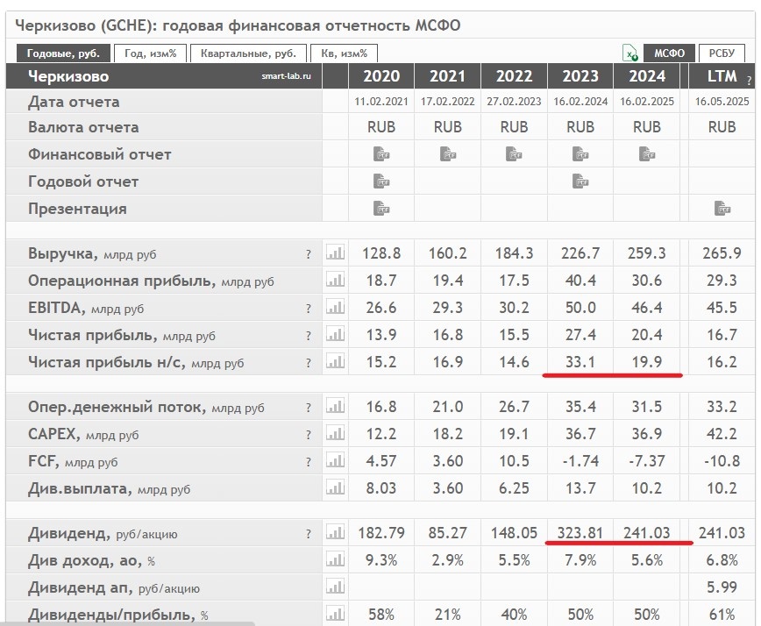The image size is (761, 626).
Task: Select the 2021 dividend yield 2.9%
Action: pos(447,560)
